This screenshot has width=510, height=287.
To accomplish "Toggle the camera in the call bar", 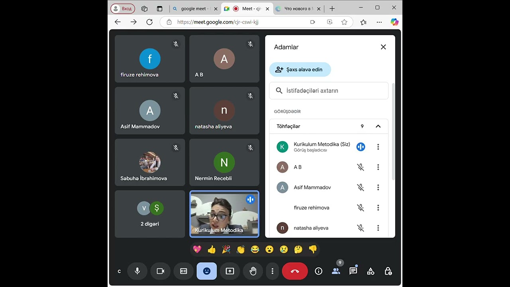I will click(x=161, y=271).
